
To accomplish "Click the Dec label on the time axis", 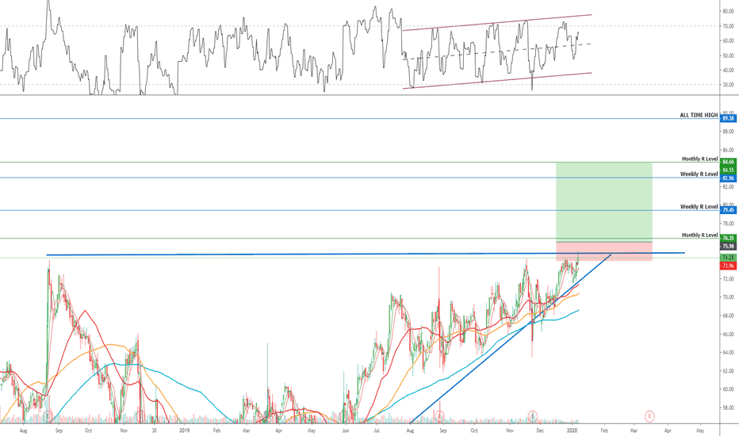I will click(x=540, y=430).
